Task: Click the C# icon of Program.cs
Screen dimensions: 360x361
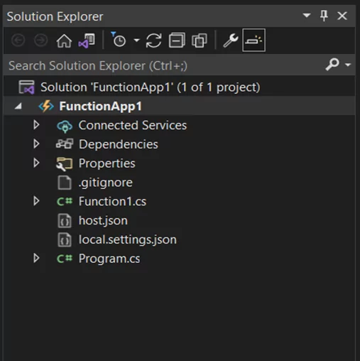Action: [65, 259]
